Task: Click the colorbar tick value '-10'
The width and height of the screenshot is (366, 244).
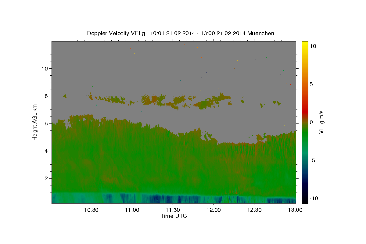Action: pyautogui.click(x=314, y=199)
